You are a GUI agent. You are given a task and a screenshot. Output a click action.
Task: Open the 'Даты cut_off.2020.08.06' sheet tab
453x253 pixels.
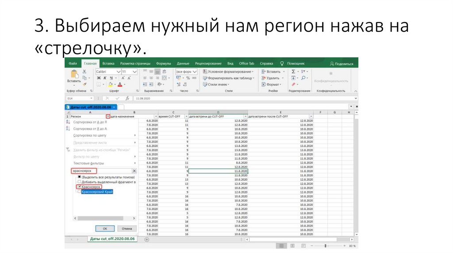pyautogui.click(x=112, y=239)
